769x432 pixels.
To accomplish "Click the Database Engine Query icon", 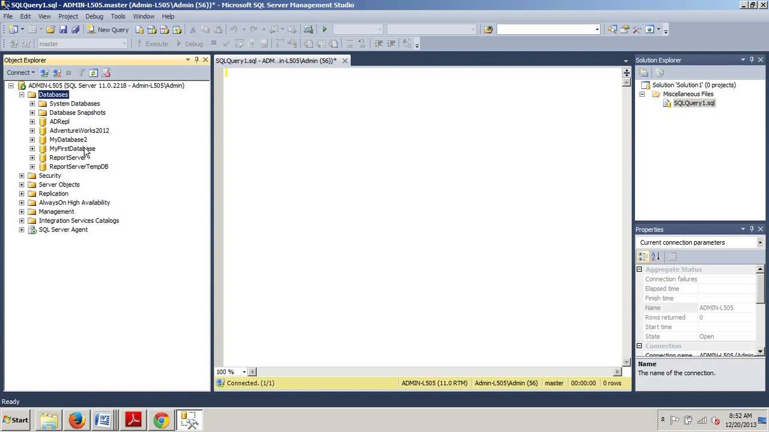I will 139,29.
